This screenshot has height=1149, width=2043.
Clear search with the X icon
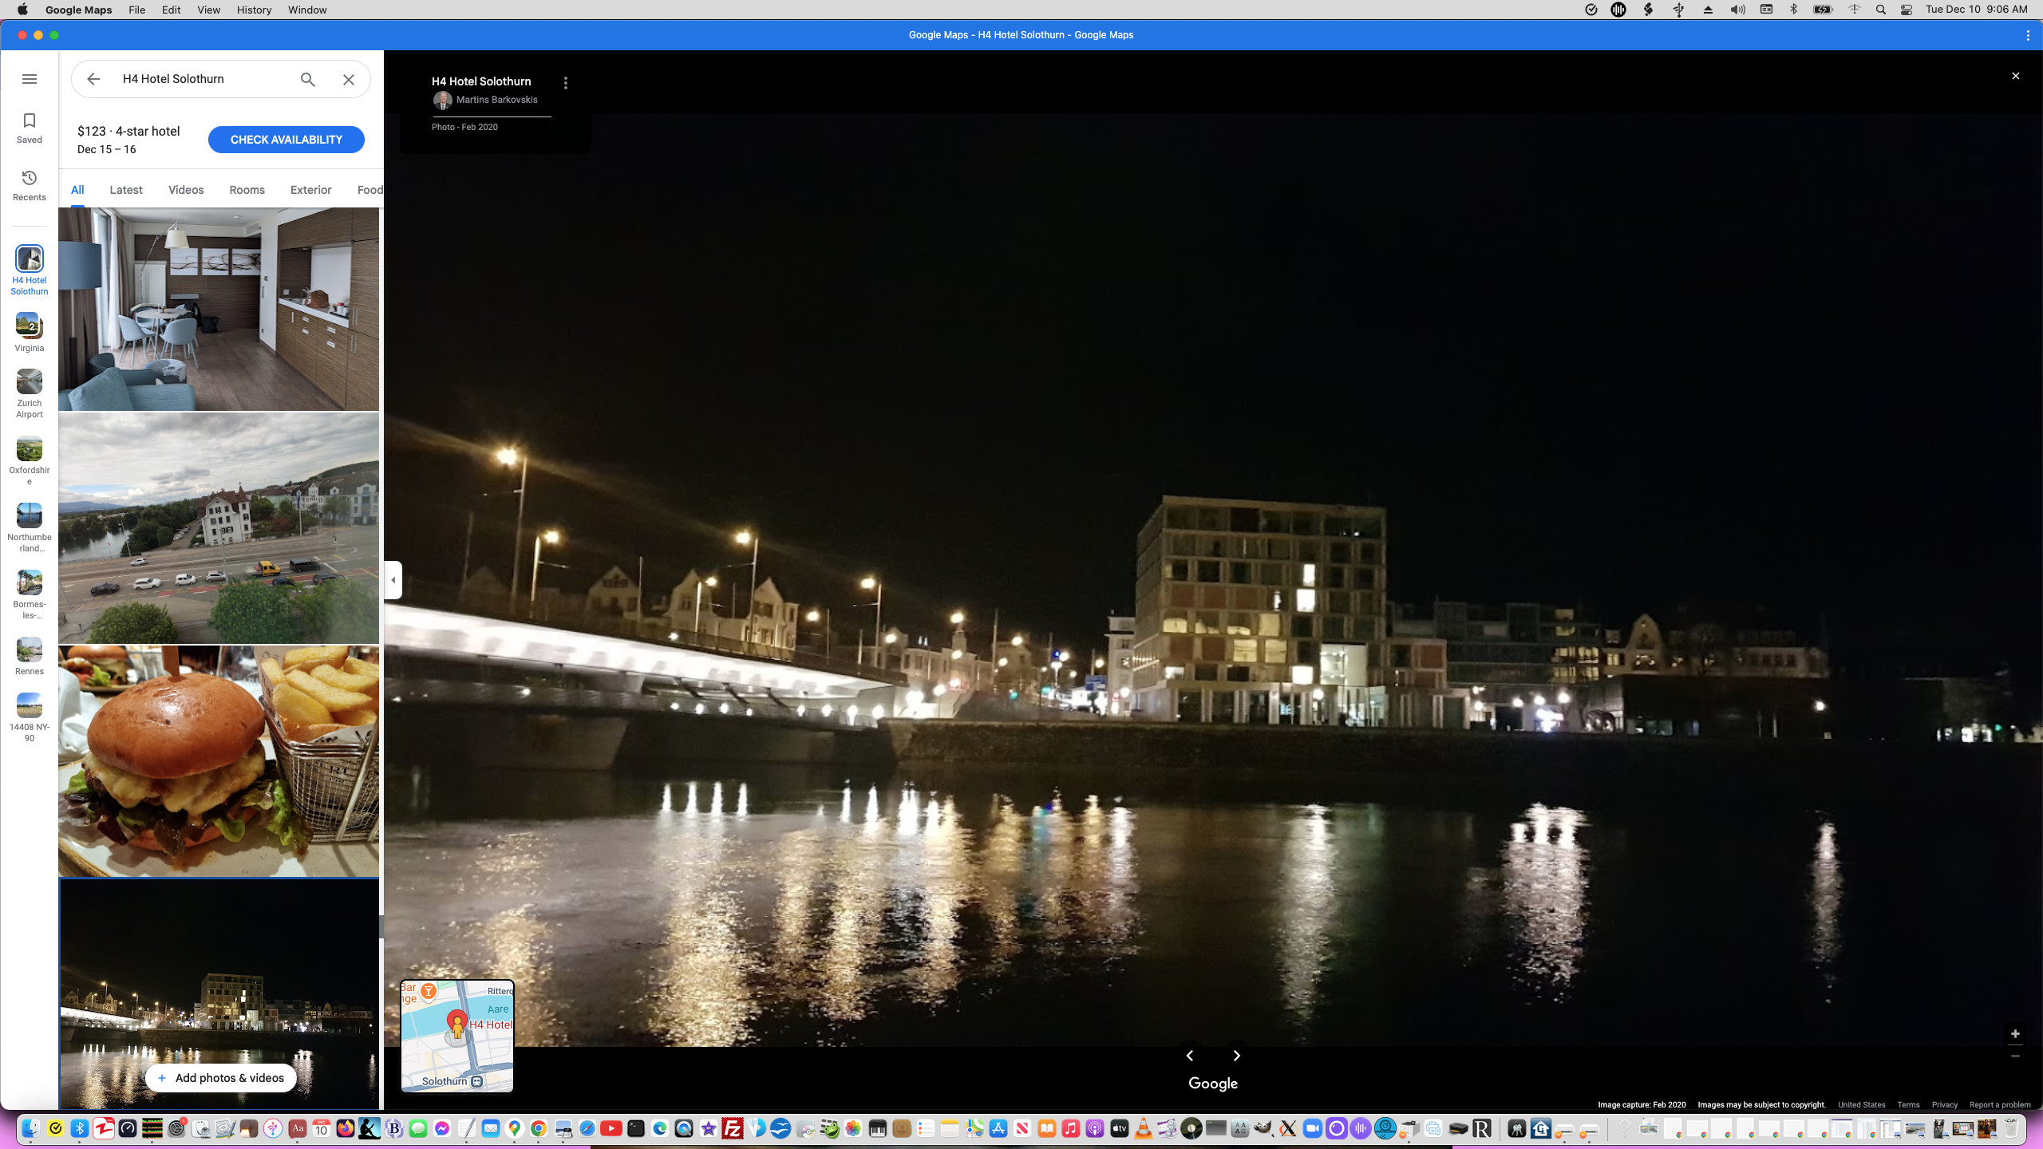(349, 79)
